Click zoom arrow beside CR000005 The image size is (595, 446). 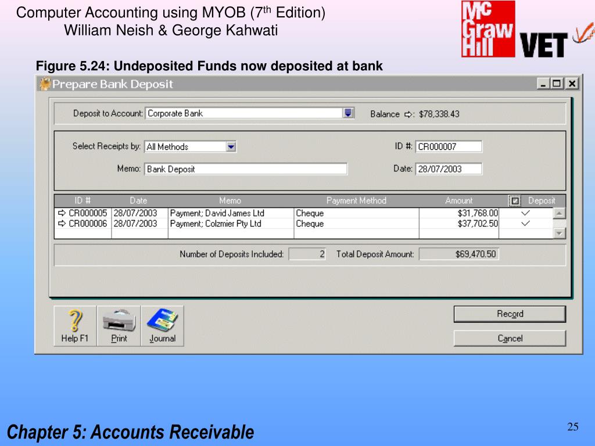point(62,213)
